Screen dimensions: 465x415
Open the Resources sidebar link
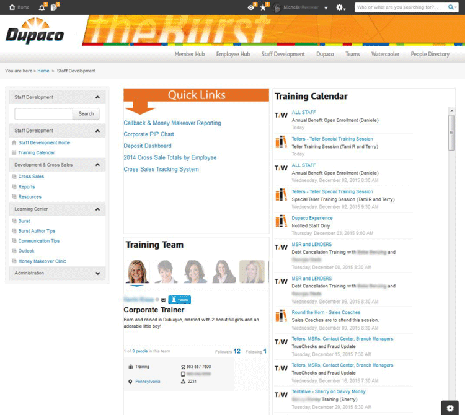click(30, 197)
